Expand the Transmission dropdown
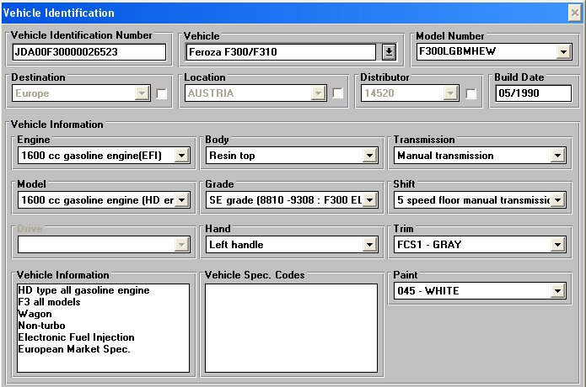This screenshot has height=387, width=586. coord(557,156)
